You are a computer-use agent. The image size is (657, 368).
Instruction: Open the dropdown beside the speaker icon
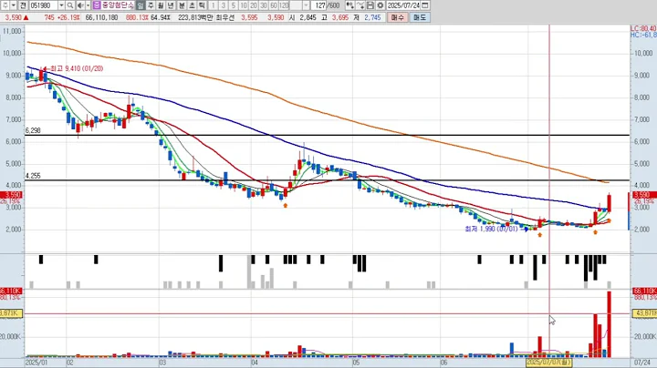(x=88, y=5)
